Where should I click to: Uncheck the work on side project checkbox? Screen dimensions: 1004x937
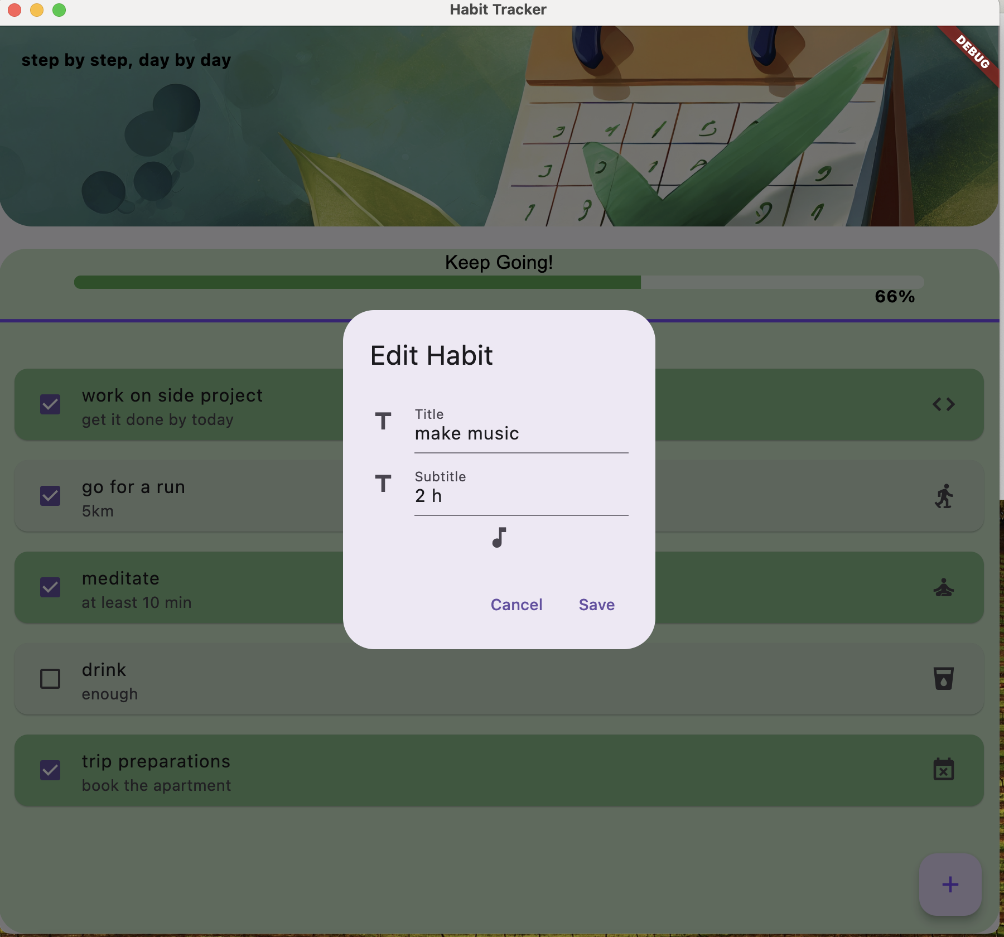[50, 404]
